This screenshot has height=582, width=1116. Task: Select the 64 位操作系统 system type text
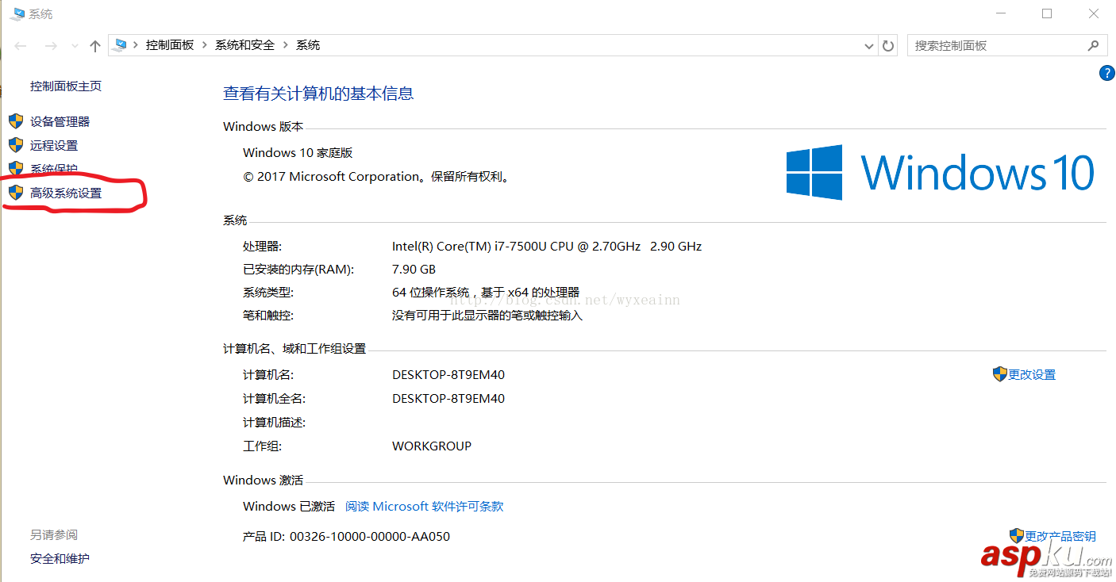(486, 292)
